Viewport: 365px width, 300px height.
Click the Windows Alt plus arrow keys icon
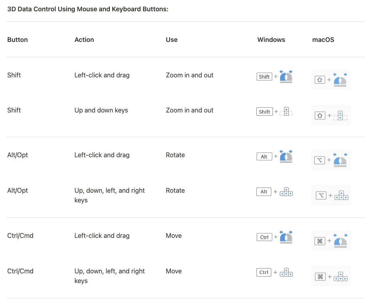point(275,192)
